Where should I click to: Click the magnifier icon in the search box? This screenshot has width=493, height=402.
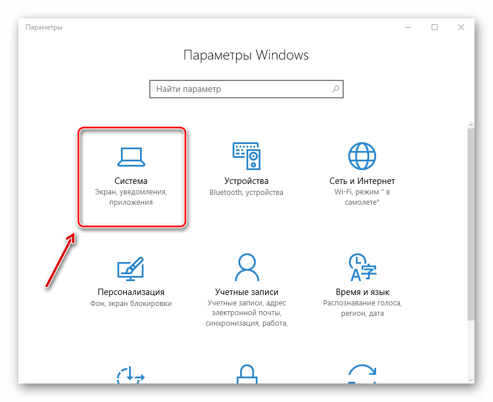pos(335,89)
